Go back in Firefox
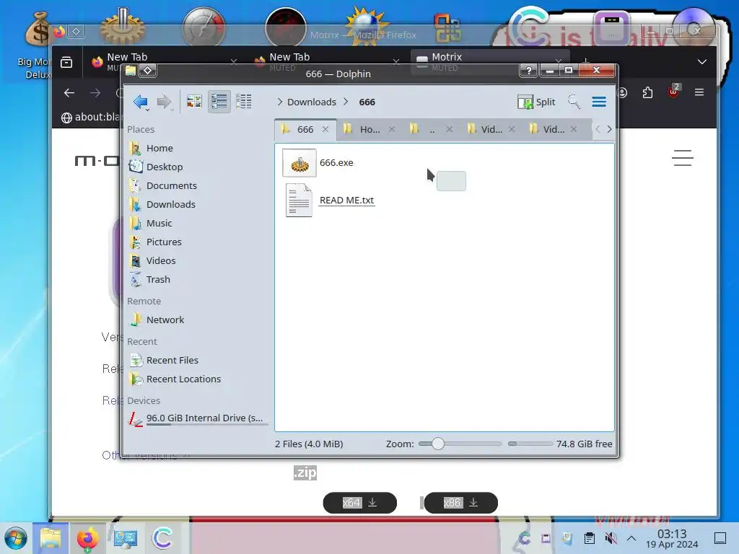Viewport: 739px width, 554px height. click(69, 93)
